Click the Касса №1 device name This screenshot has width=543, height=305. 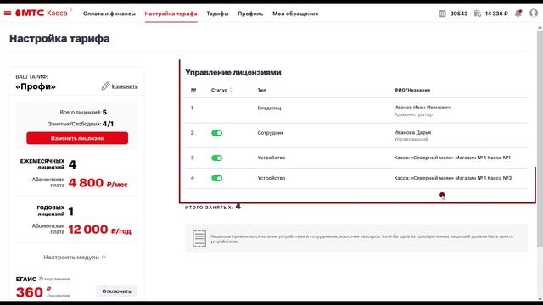click(x=452, y=158)
